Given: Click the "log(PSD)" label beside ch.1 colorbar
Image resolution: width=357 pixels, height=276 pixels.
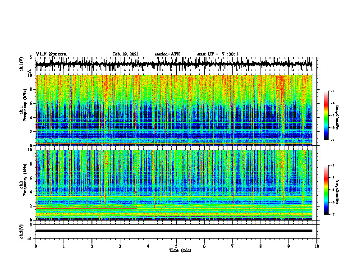Looking at the screenshot, I should (x=338, y=117).
